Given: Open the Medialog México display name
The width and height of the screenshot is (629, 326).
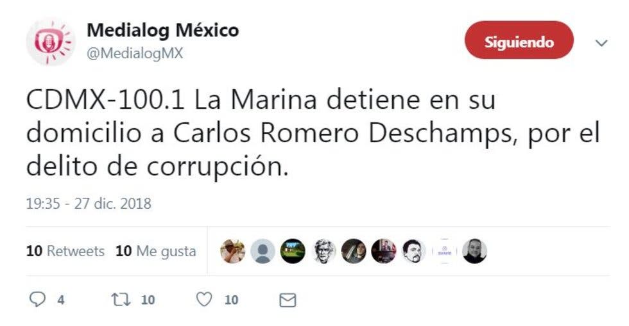Looking at the screenshot, I should [x=163, y=30].
